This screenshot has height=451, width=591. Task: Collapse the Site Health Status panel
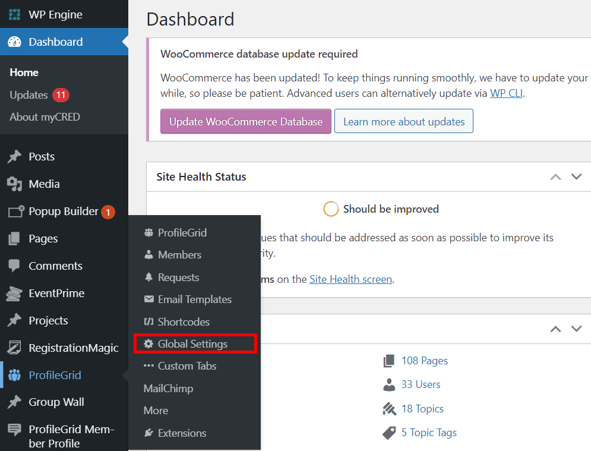tap(555, 176)
